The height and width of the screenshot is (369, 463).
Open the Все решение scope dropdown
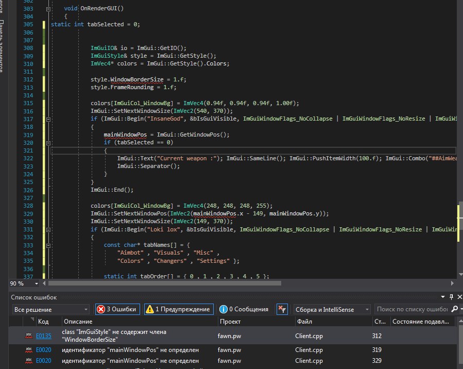point(50,309)
